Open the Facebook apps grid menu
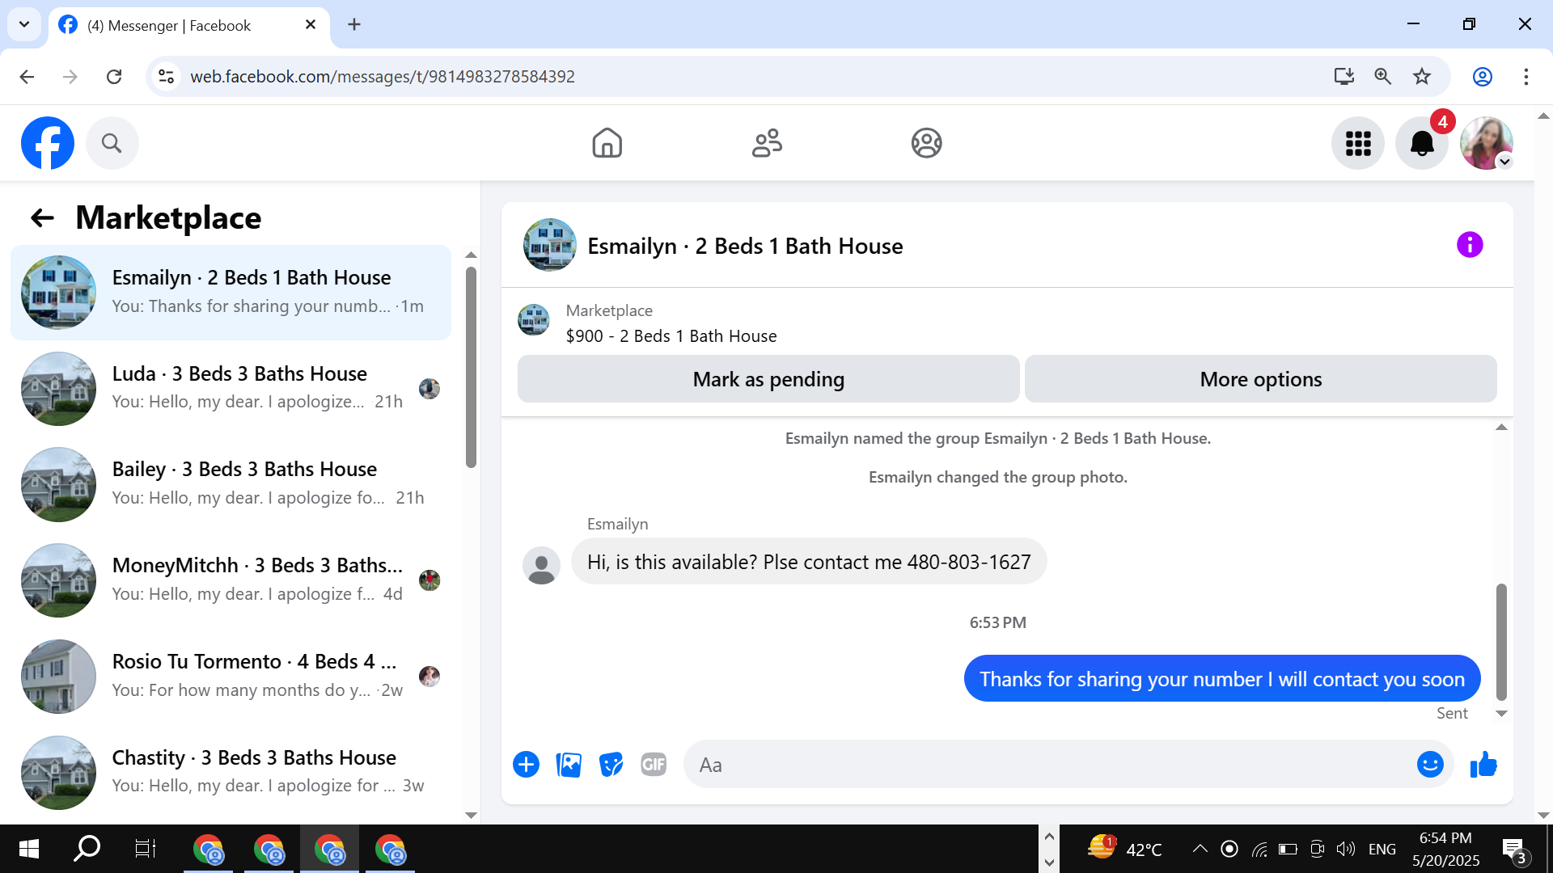 (1357, 144)
